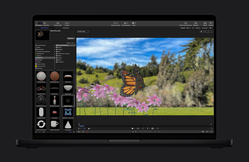The height and width of the screenshot is (162, 249).
Task: Select the Basketball.usdz thumbnail
Action: coord(55,76)
